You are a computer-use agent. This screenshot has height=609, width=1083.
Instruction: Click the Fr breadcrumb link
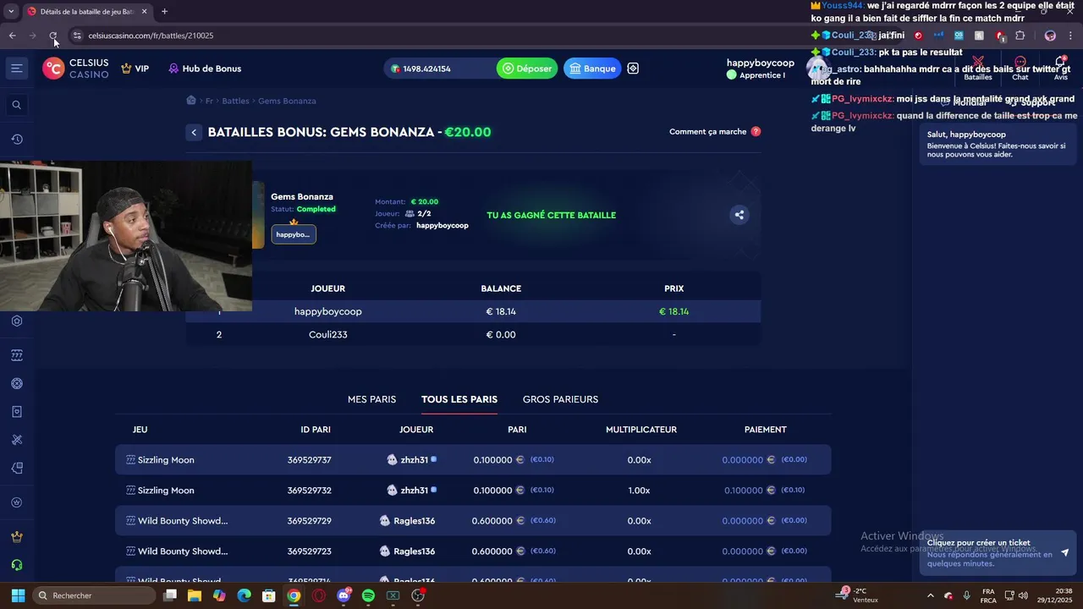pos(209,101)
